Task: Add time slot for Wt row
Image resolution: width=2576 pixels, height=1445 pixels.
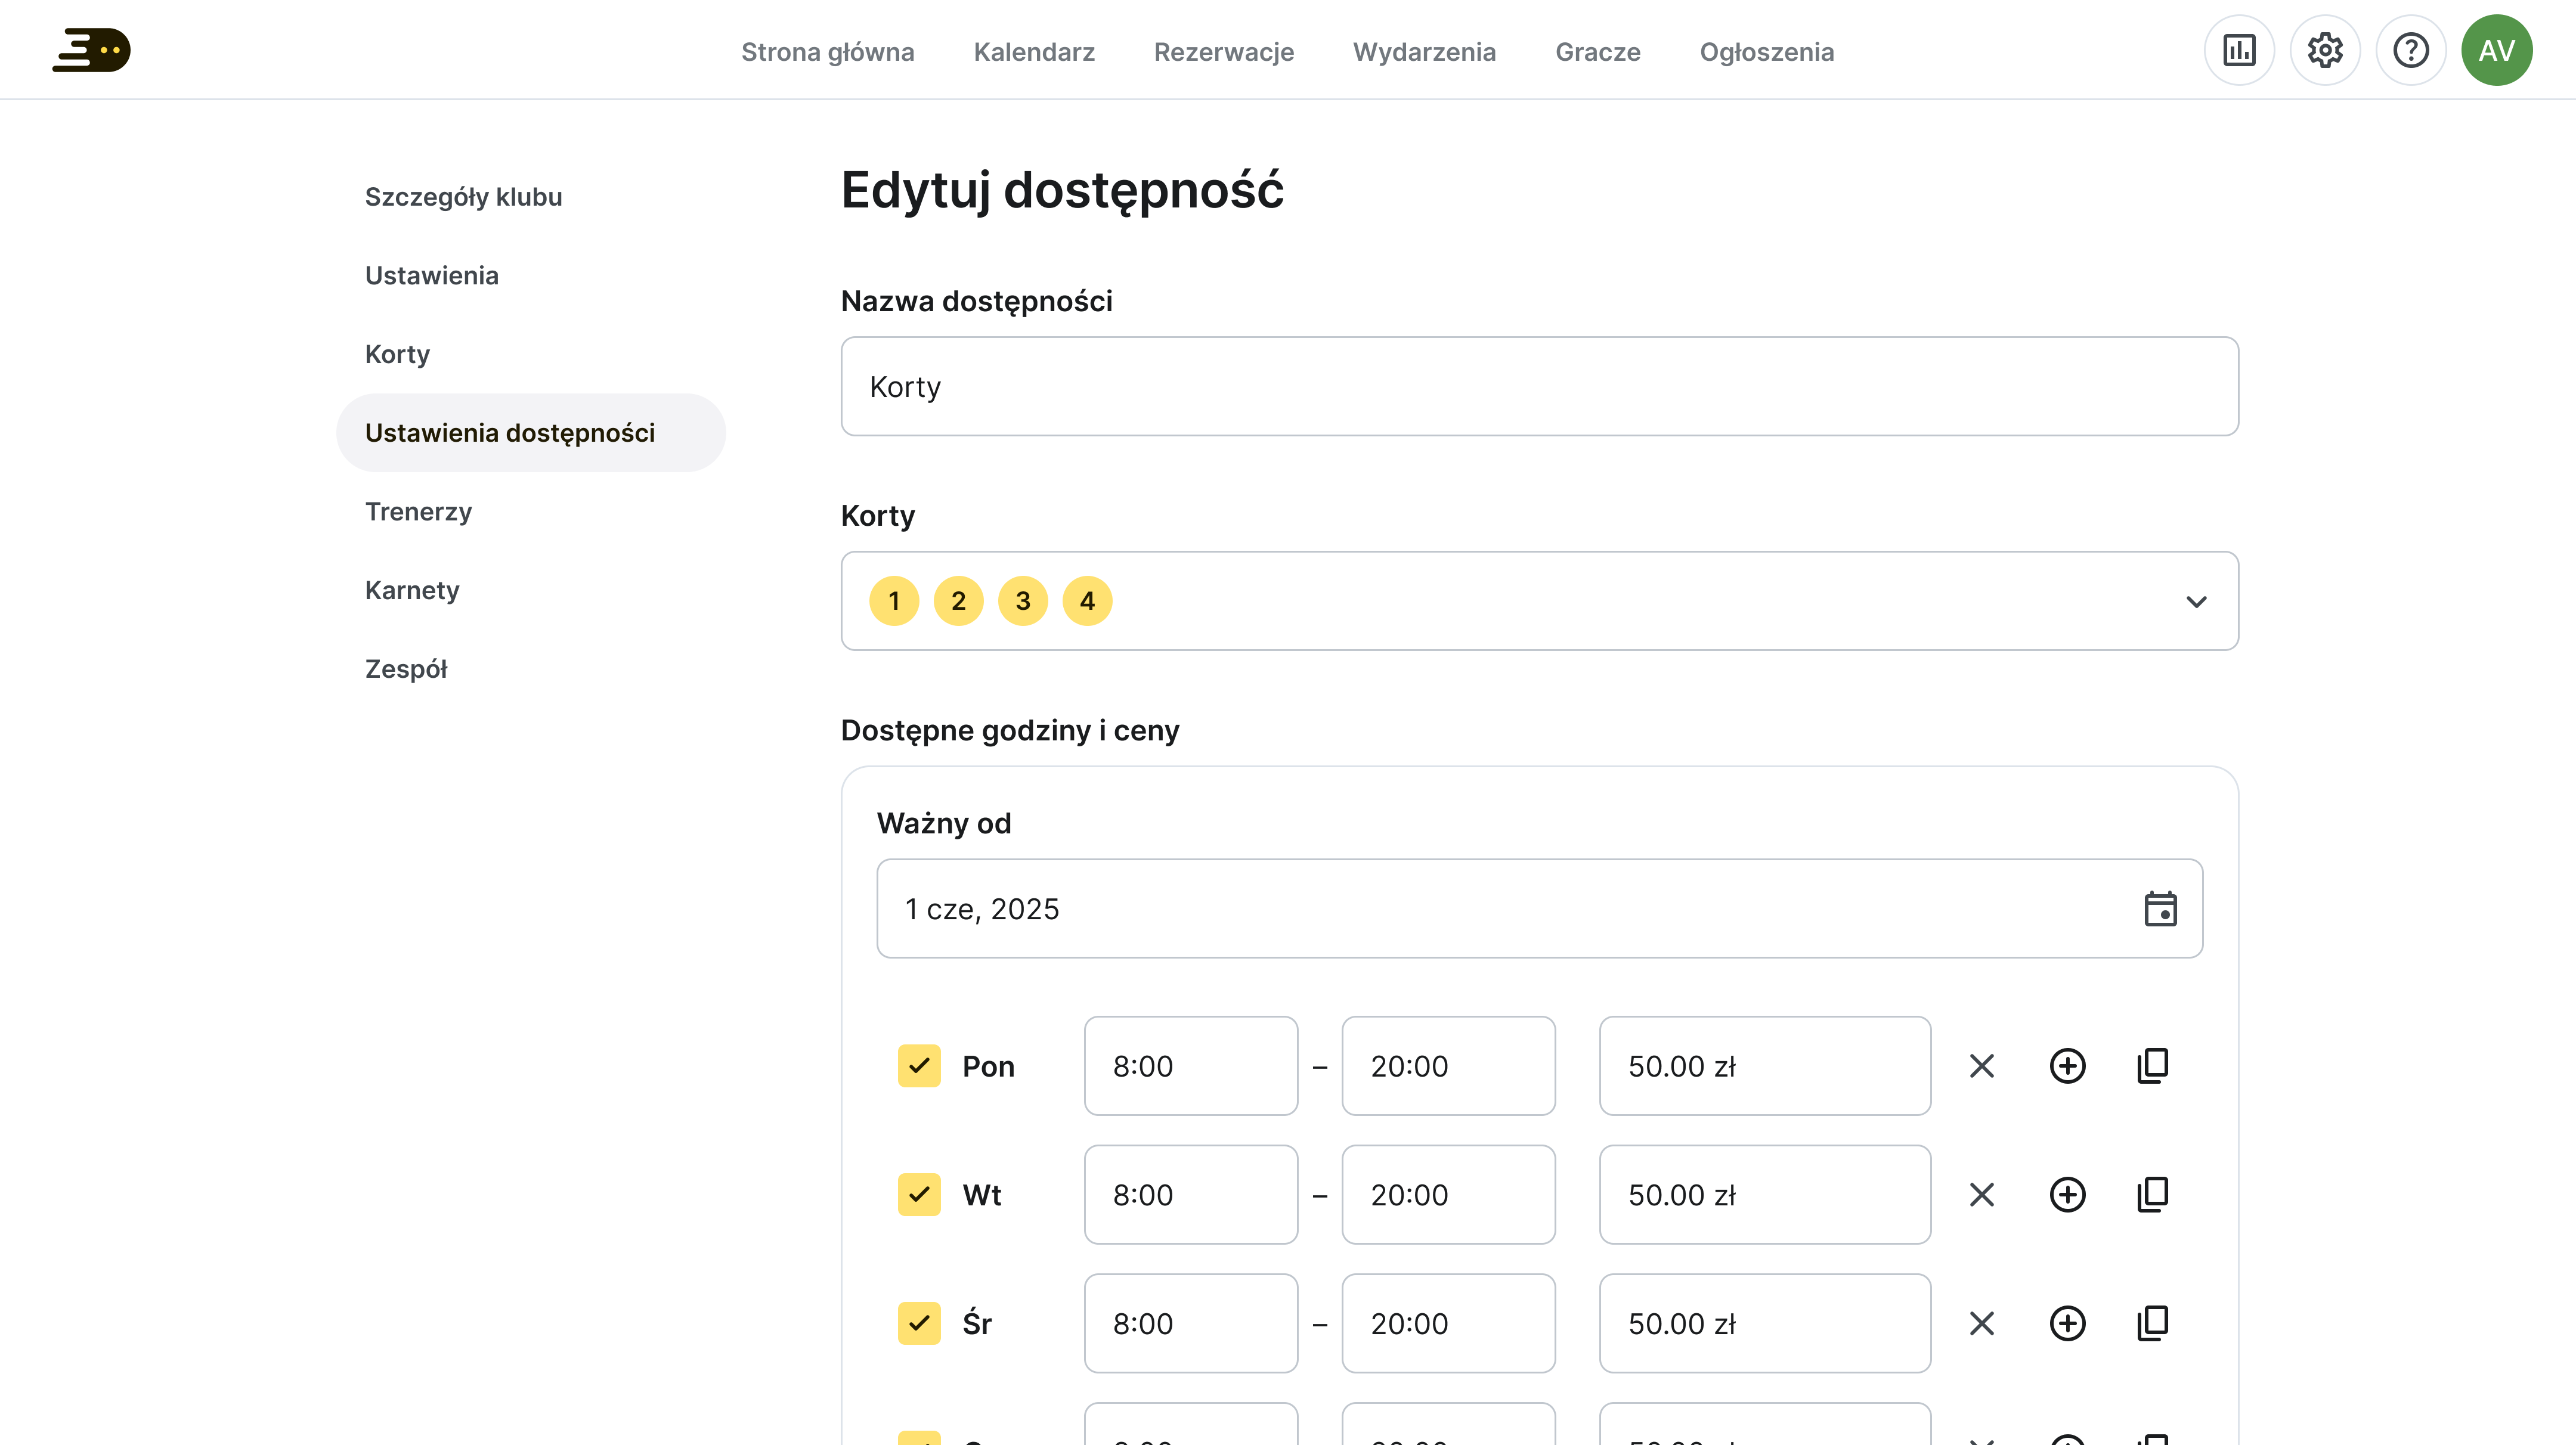Action: [2067, 1195]
